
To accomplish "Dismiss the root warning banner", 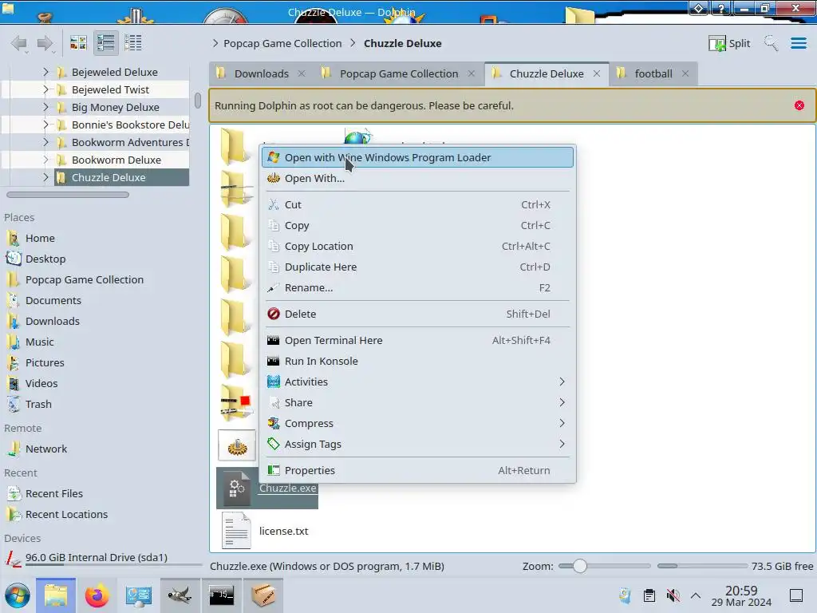I will click(x=799, y=105).
